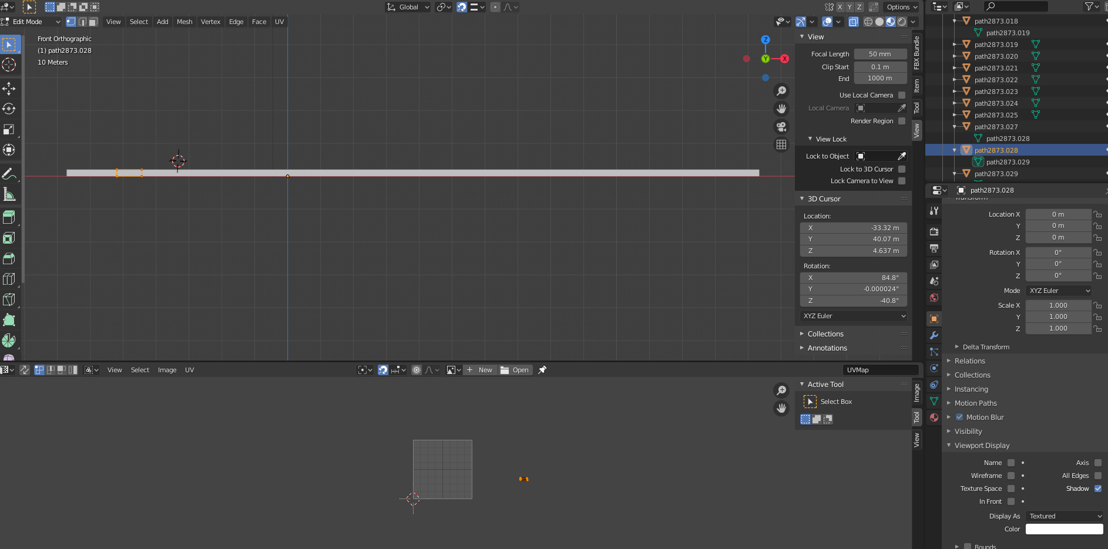Open the Modifier properties wrench tab
This screenshot has width=1108, height=549.
click(x=934, y=335)
